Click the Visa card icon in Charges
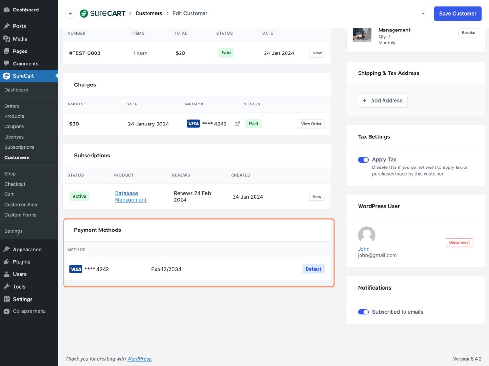This screenshot has height=366, width=489. pyautogui.click(x=193, y=123)
